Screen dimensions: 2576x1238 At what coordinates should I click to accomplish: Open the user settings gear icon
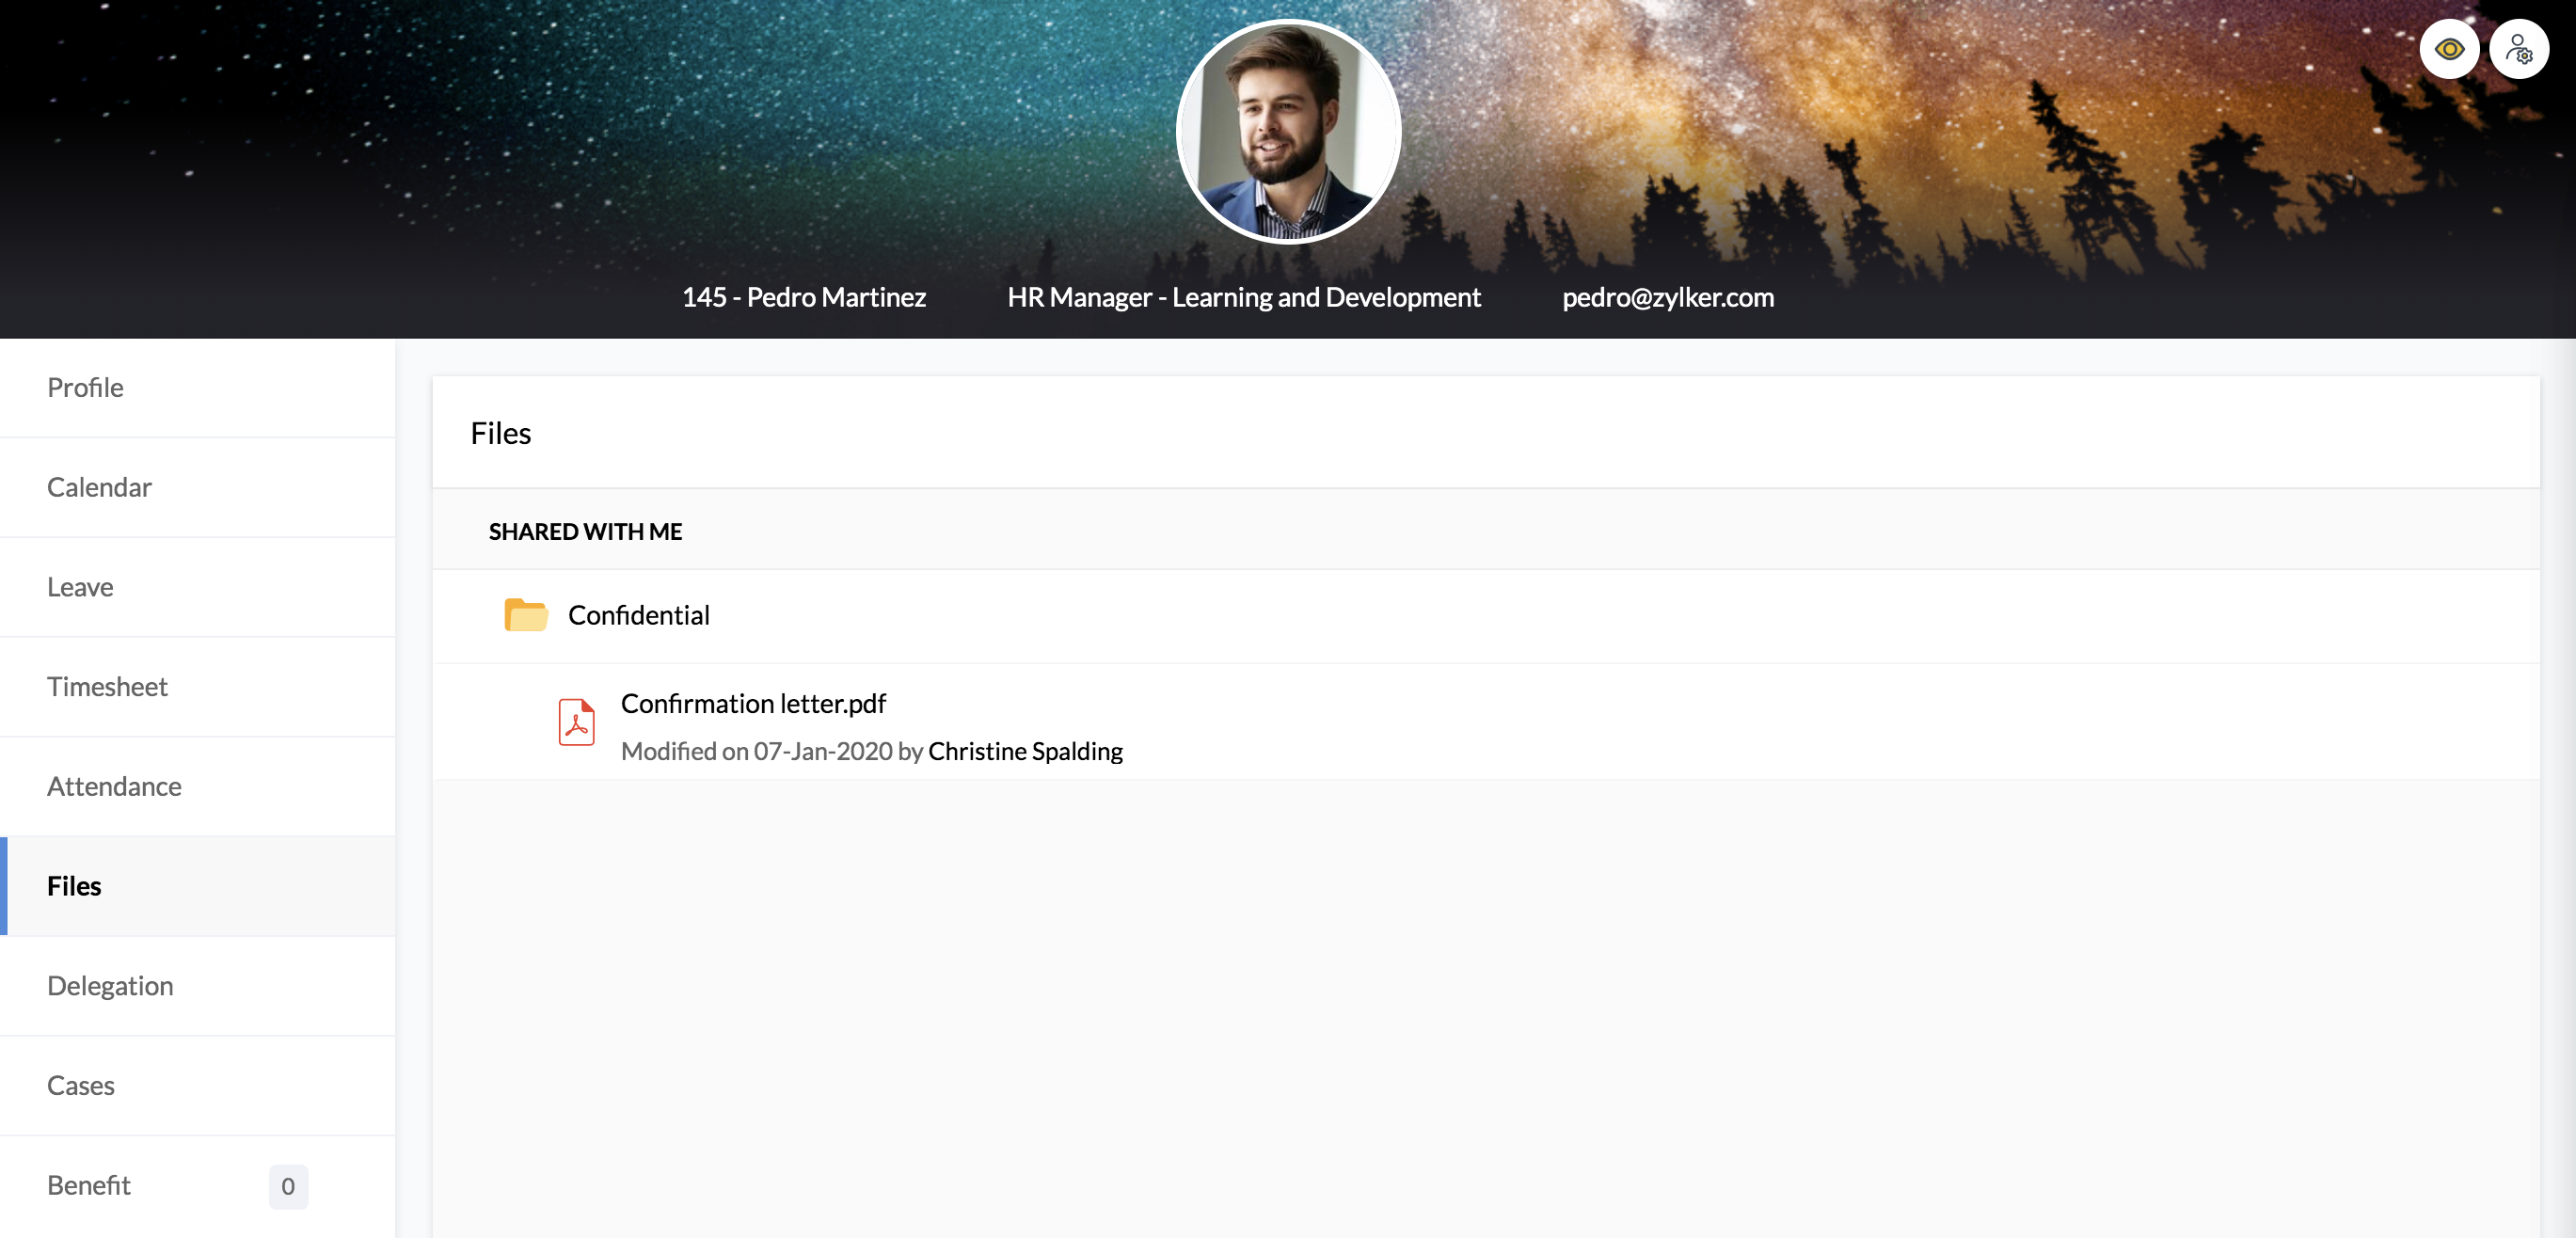coord(2518,49)
